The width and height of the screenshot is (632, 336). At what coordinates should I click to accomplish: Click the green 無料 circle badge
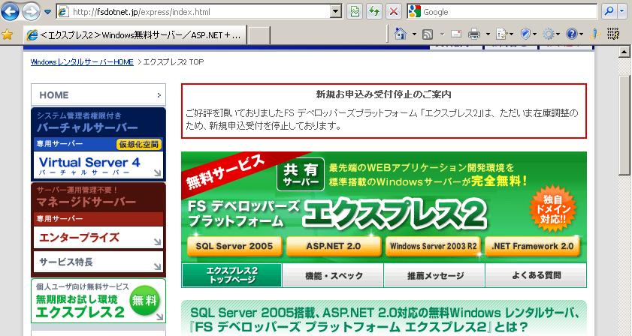coord(145,300)
